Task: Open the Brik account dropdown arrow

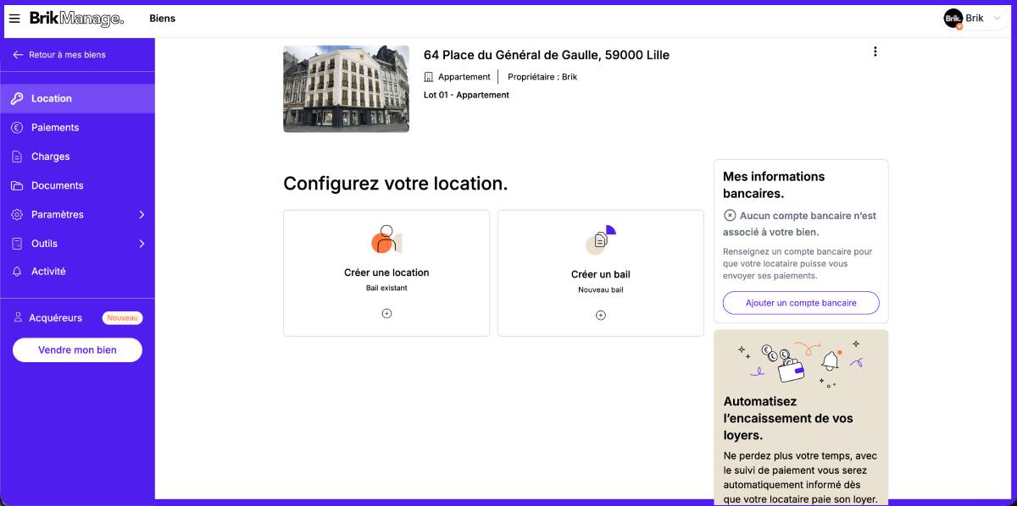Action: [x=996, y=19]
